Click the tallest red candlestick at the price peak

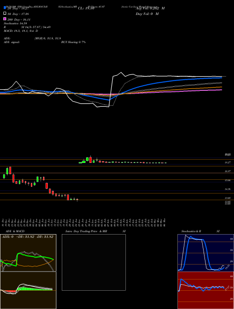coord(90,159)
